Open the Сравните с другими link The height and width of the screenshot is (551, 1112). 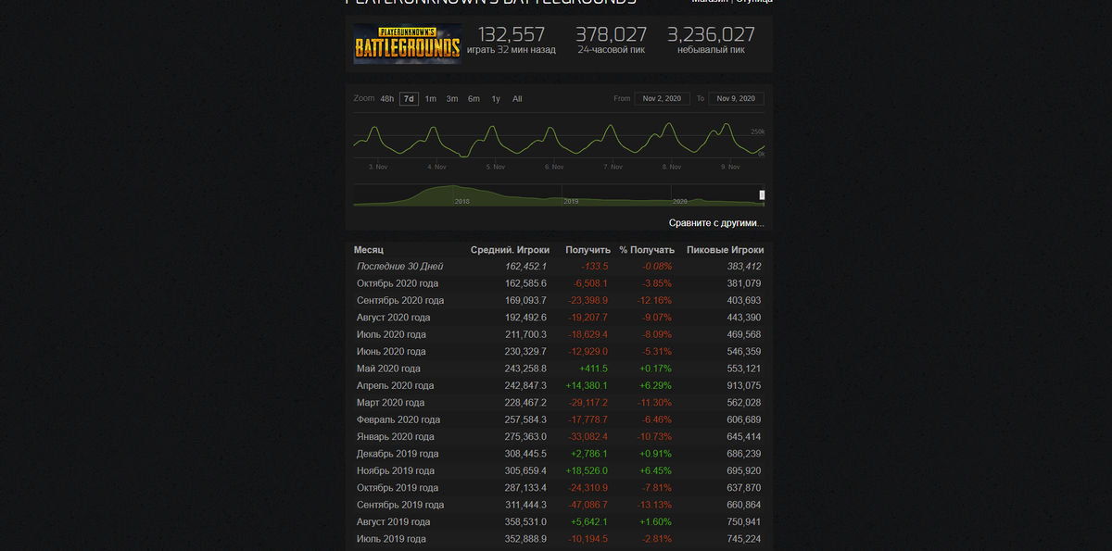[716, 223]
